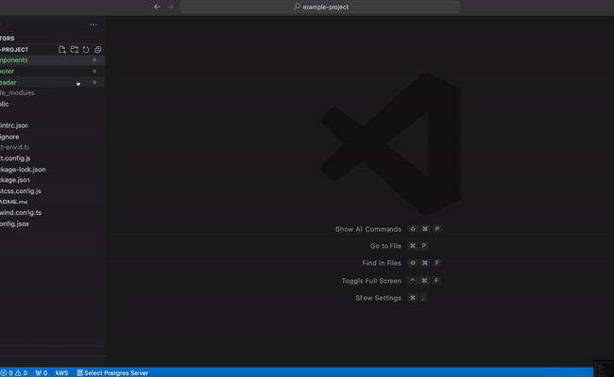The height and width of the screenshot is (377, 614).
Task: Create a new file in the explorer
Action: pyautogui.click(x=61, y=50)
